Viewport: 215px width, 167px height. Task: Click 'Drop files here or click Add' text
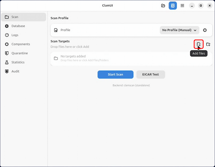(x=70, y=47)
